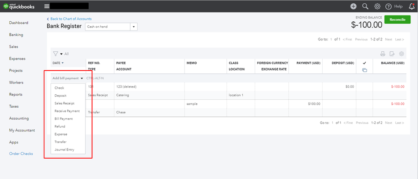
Task: Open the Cash on hand account dropdown
Action: click(134, 26)
